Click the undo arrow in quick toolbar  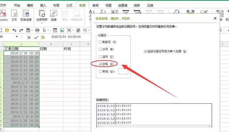(x=14, y=30)
